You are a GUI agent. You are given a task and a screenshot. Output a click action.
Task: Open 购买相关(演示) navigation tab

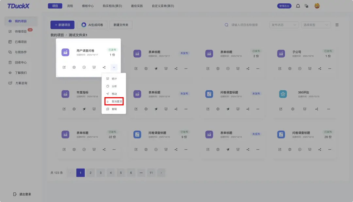pos(112,6)
